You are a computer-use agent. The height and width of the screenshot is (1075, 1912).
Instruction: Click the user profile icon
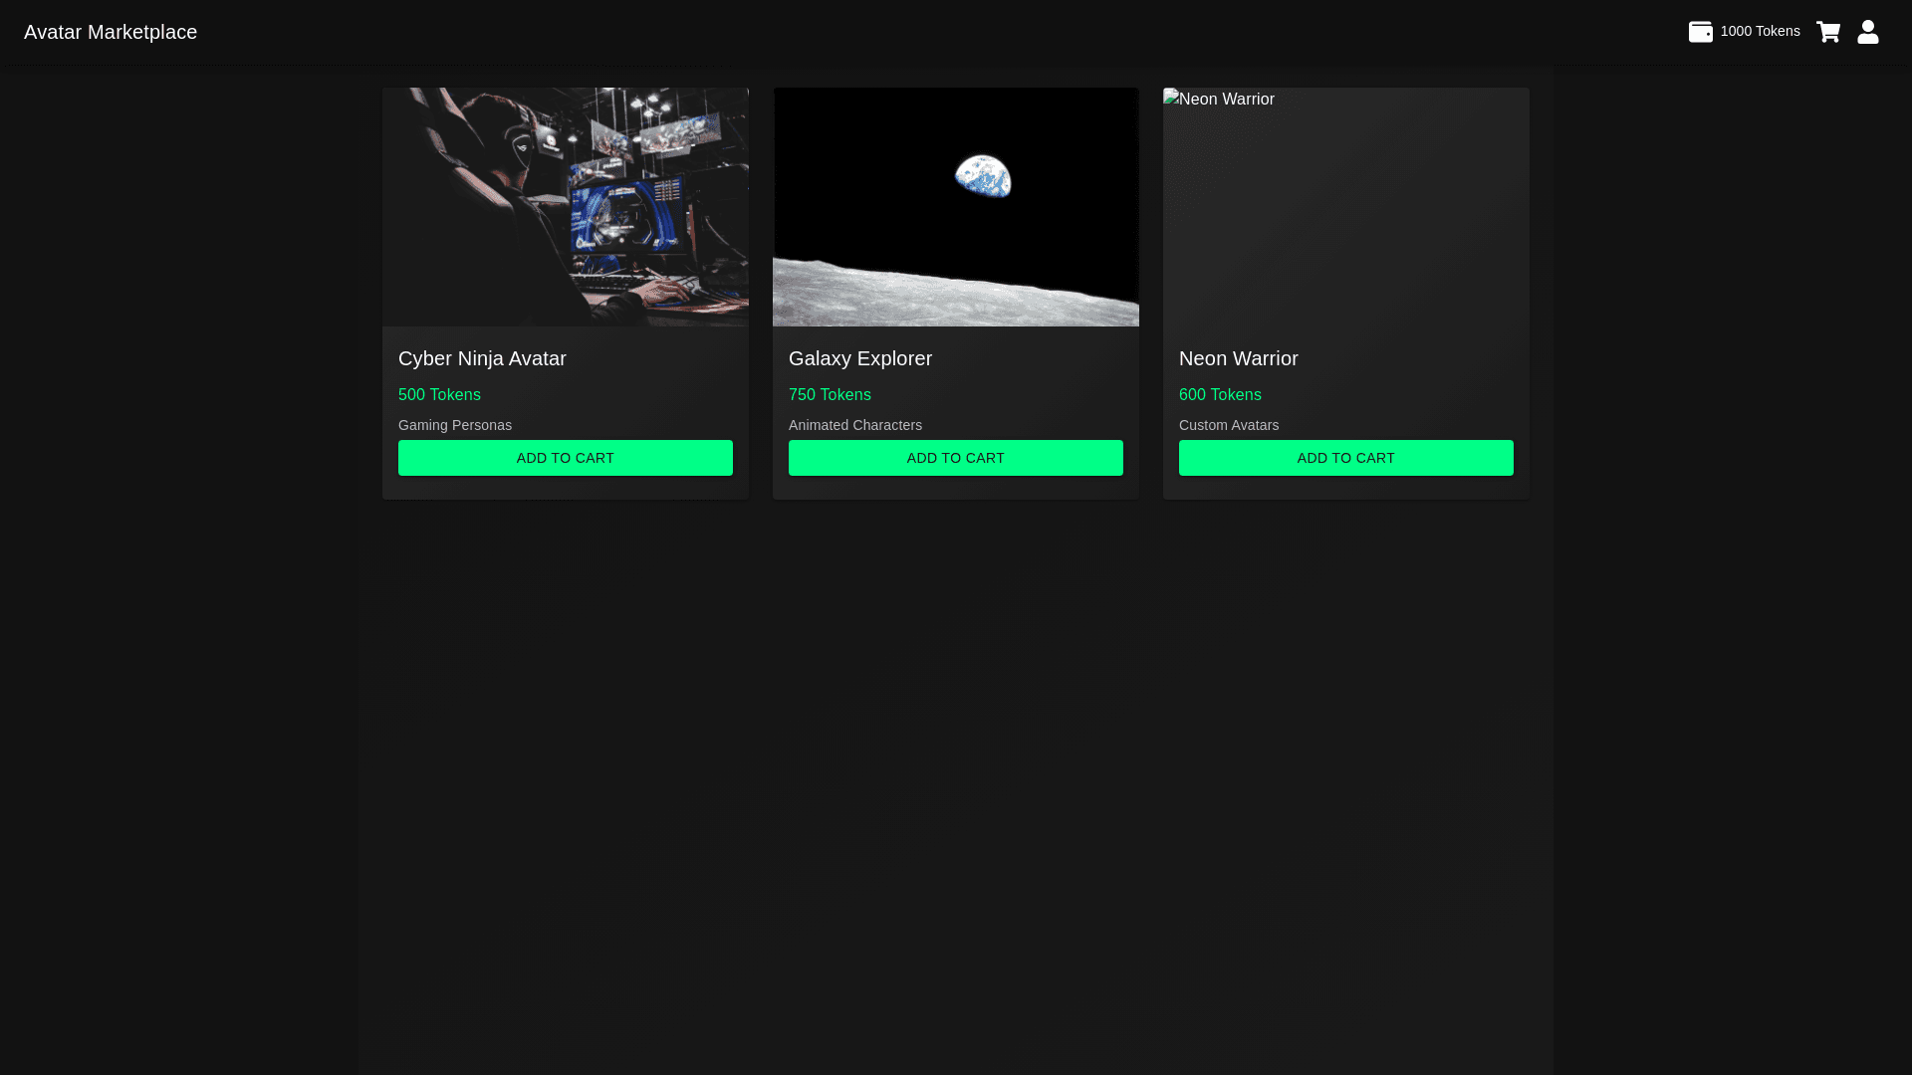point(1867,32)
